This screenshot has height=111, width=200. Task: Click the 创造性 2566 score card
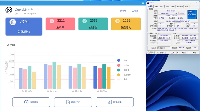point(93,24)
